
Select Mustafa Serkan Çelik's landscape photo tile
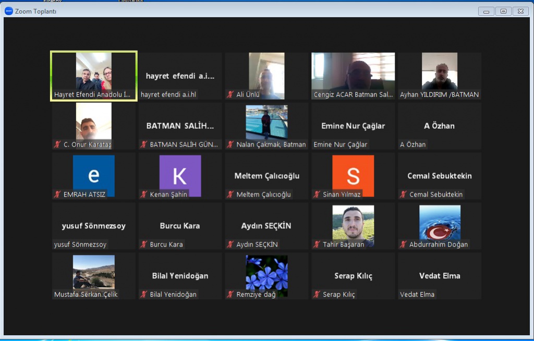(x=94, y=272)
